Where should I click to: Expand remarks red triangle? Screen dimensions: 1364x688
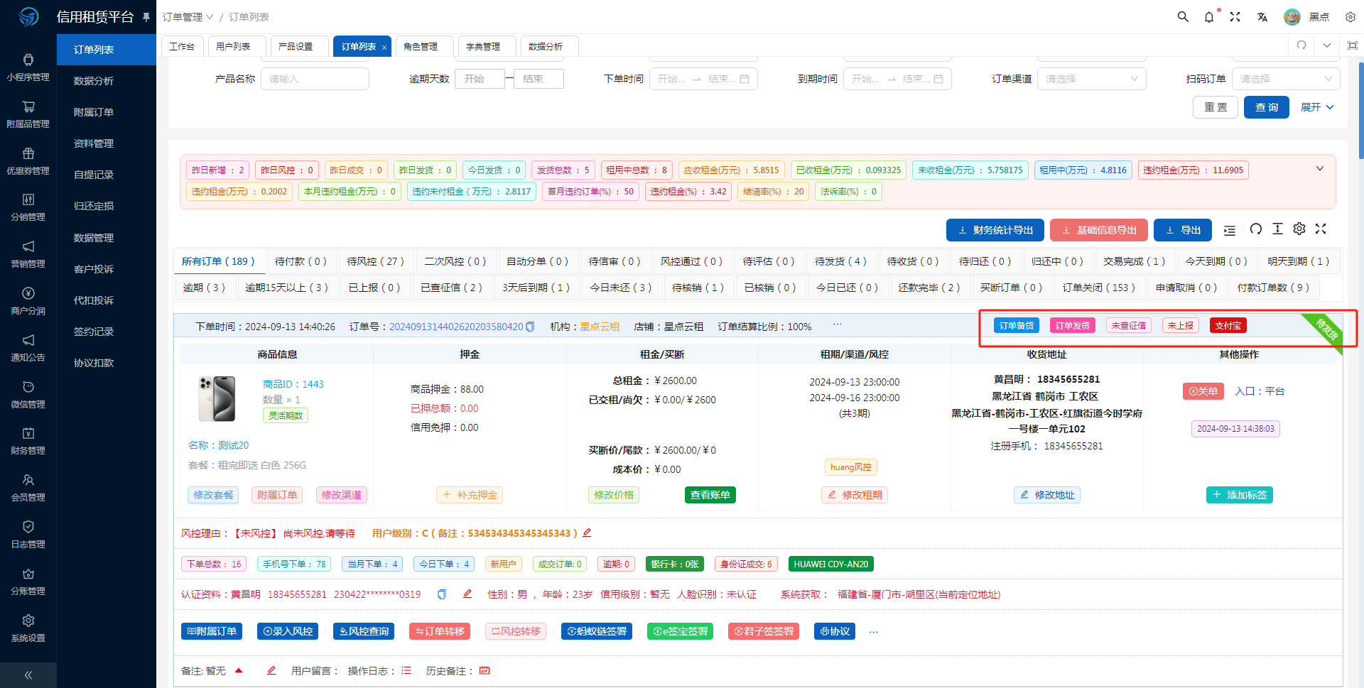[x=239, y=670]
